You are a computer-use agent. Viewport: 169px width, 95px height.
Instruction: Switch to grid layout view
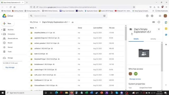tap(154, 22)
